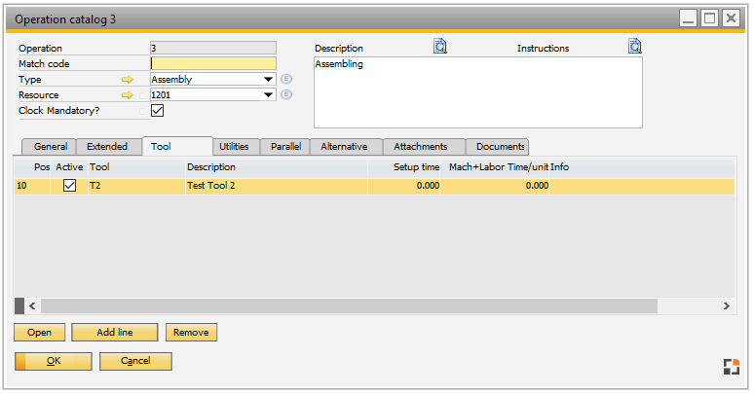
Task: Open the Utilities tab
Action: pyautogui.click(x=234, y=147)
